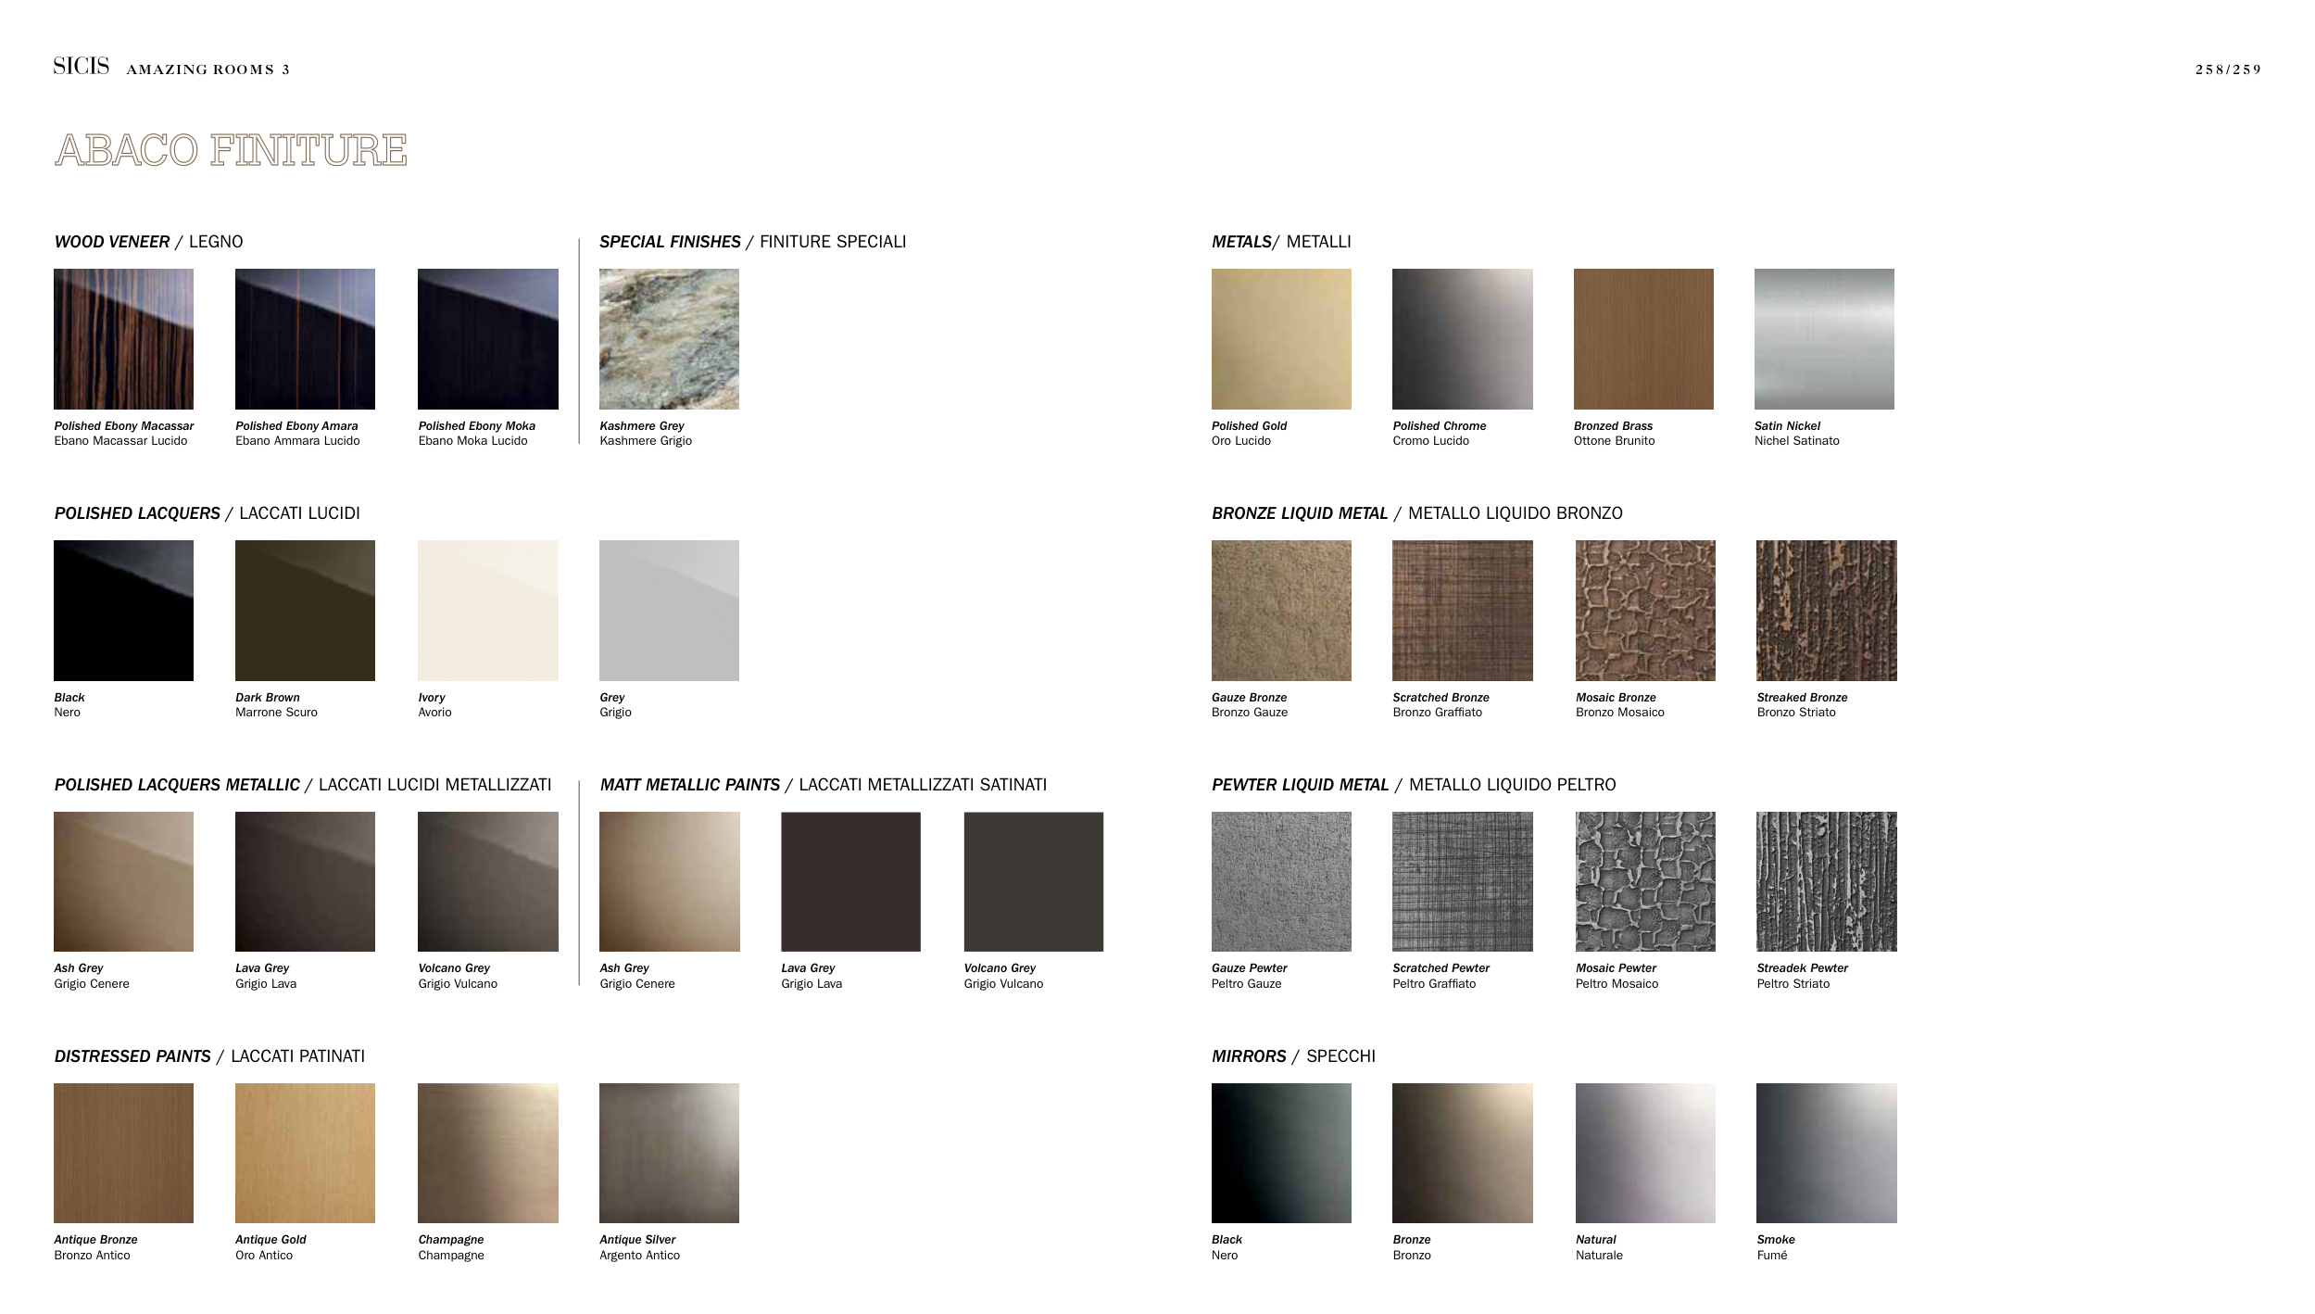
Task: Click the Bronze Liquid Metal heading
Action: click(1300, 513)
